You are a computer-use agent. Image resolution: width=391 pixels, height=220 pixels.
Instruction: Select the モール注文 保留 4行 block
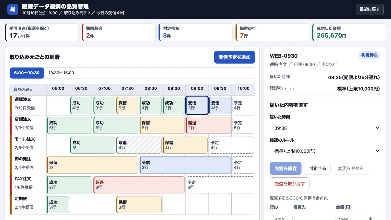click(185, 145)
